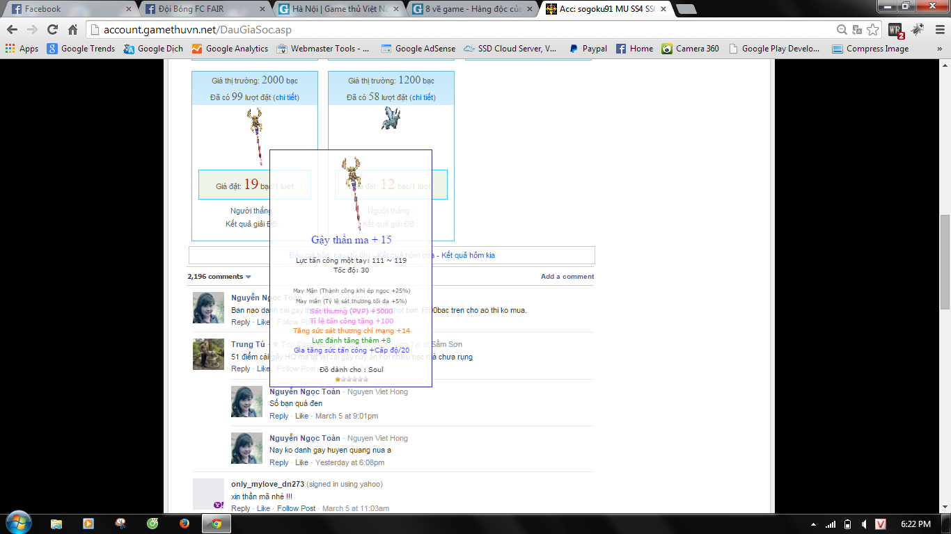The width and height of the screenshot is (951, 534).
Task: Click the red V tray icon
Action: point(881,524)
